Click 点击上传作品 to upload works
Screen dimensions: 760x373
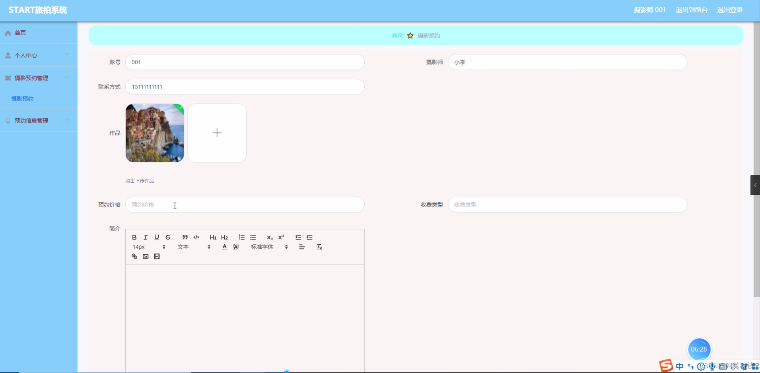click(x=139, y=180)
